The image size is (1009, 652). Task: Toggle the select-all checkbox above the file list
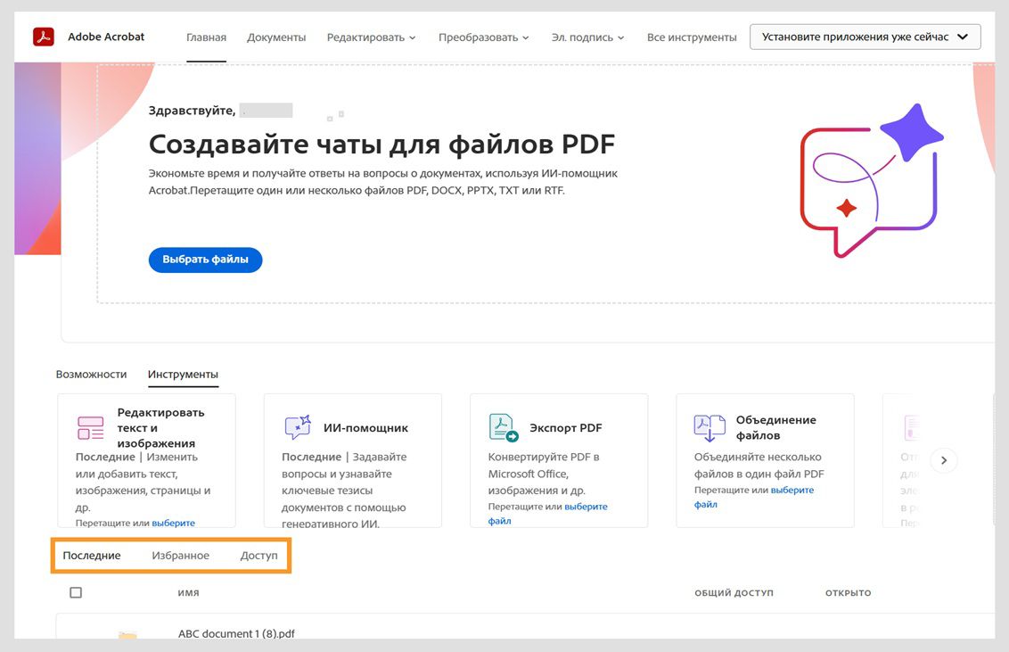[76, 591]
